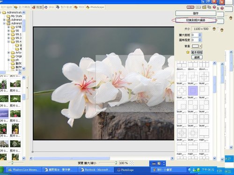Decrease 圓角程度 value with down arrow

tap(200, 41)
